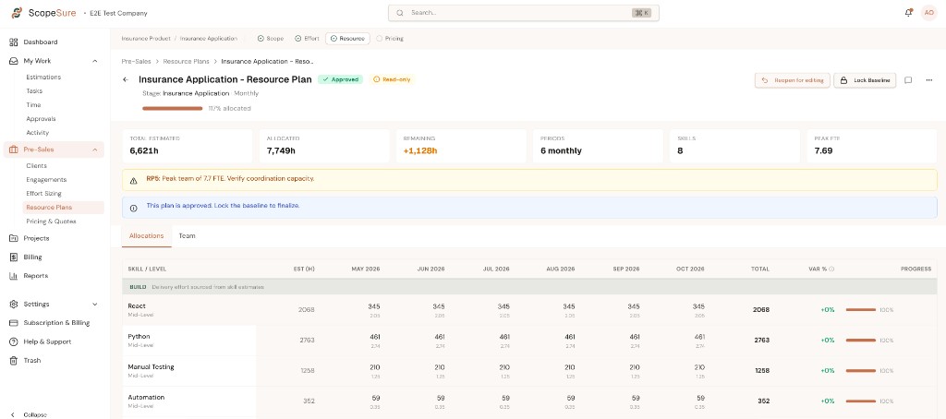Open Activity in the sidebar
This screenshot has width=946, height=419.
[37, 133]
